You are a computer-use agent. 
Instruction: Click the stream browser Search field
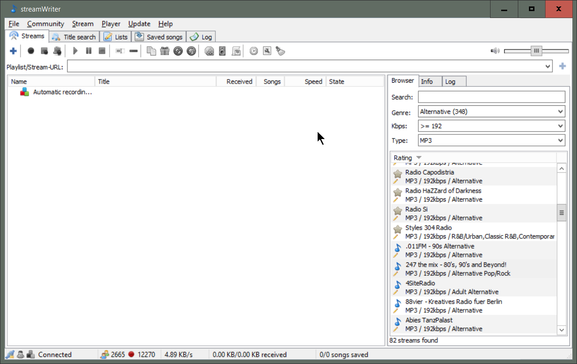click(x=491, y=97)
